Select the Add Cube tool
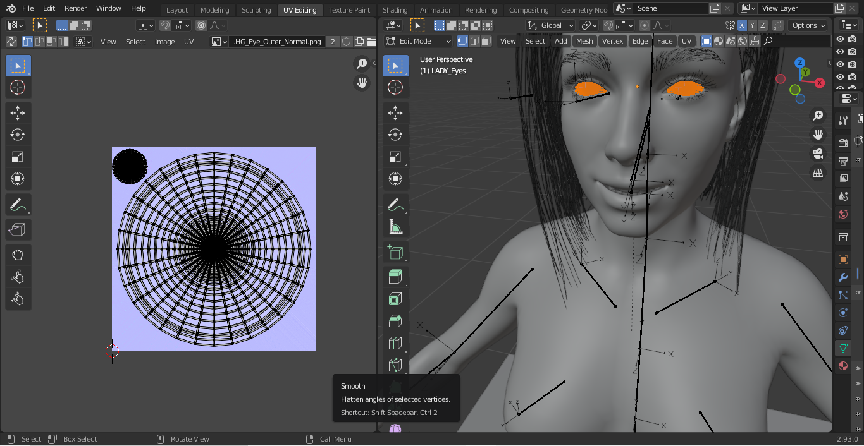The width and height of the screenshot is (864, 446). (395, 252)
